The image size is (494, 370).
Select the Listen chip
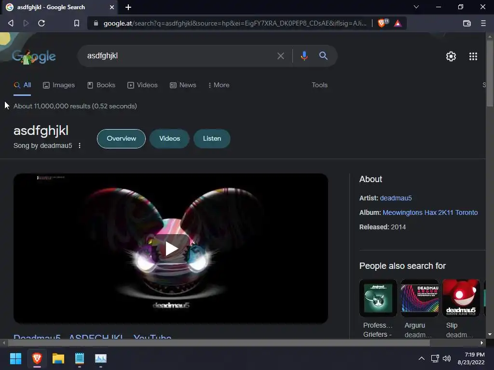coord(212,138)
